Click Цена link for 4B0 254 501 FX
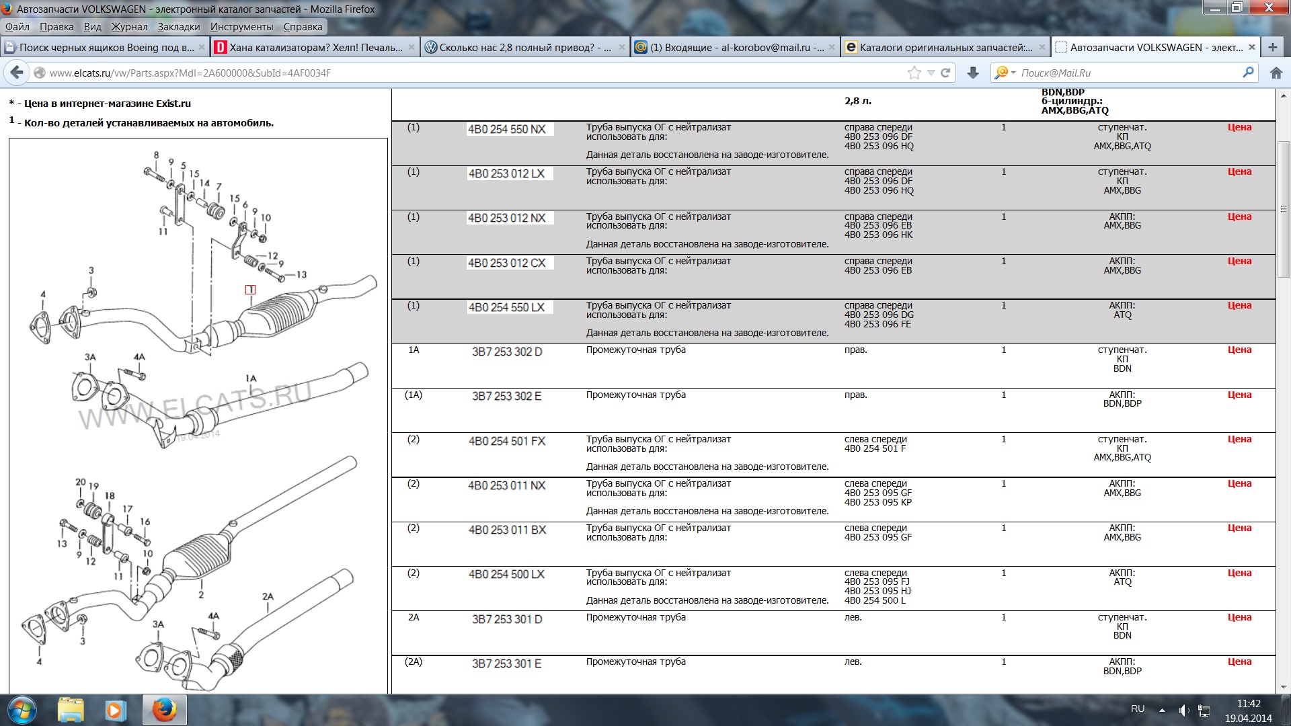 (x=1239, y=439)
